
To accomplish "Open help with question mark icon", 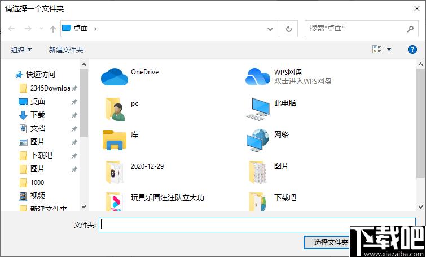I will click(412, 49).
